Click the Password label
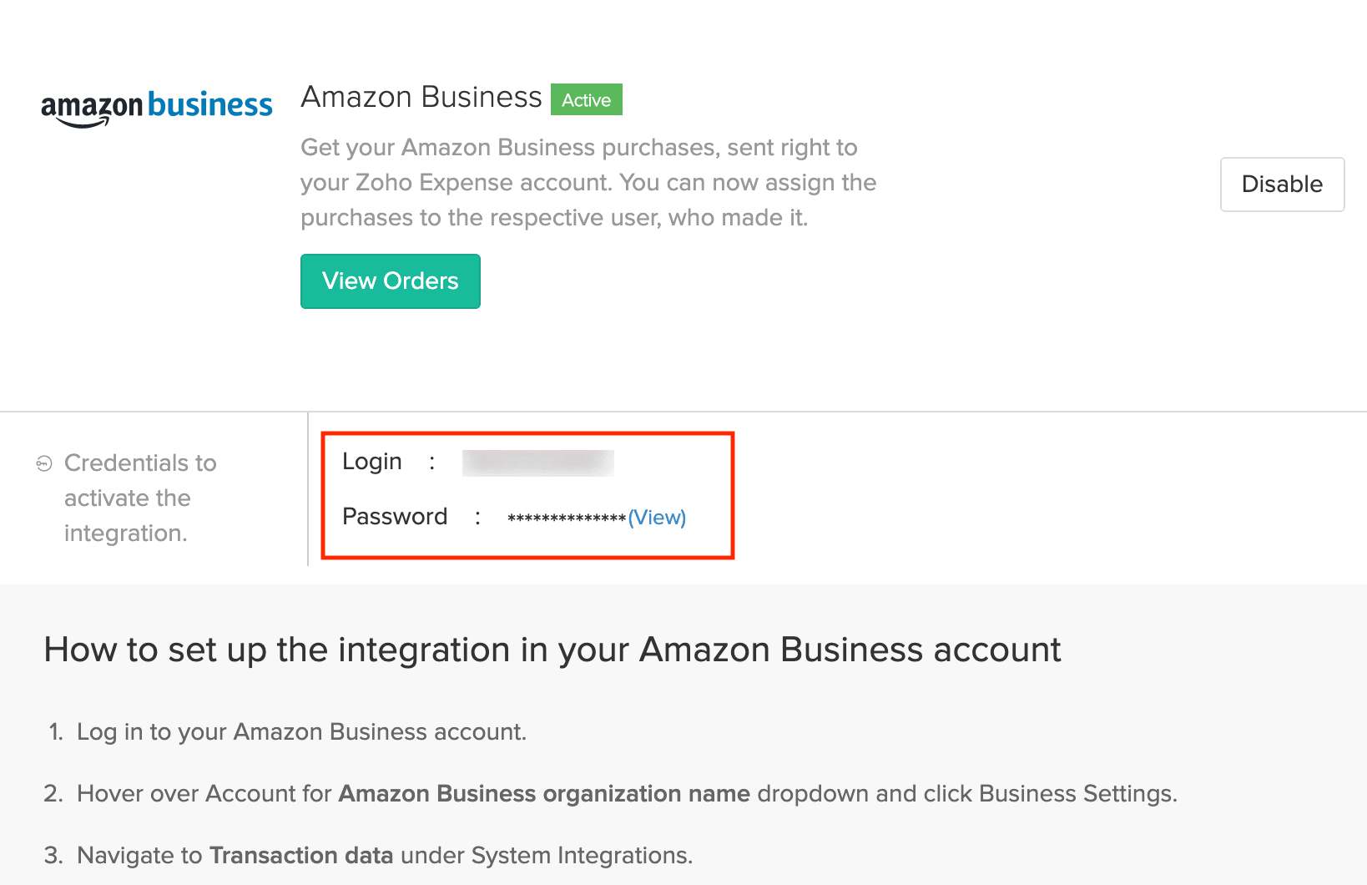The width and height of the screenshot is (1367, 885). coord(395,517)
